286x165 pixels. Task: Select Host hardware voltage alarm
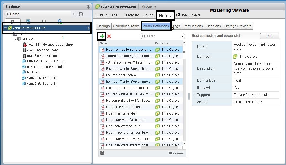(x=141, y=126)
